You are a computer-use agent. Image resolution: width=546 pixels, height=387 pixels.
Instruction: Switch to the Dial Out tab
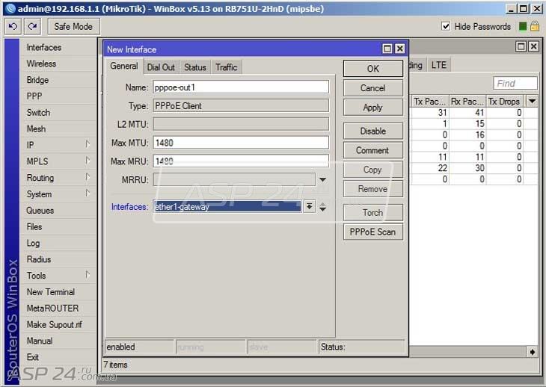click(161, 67)
